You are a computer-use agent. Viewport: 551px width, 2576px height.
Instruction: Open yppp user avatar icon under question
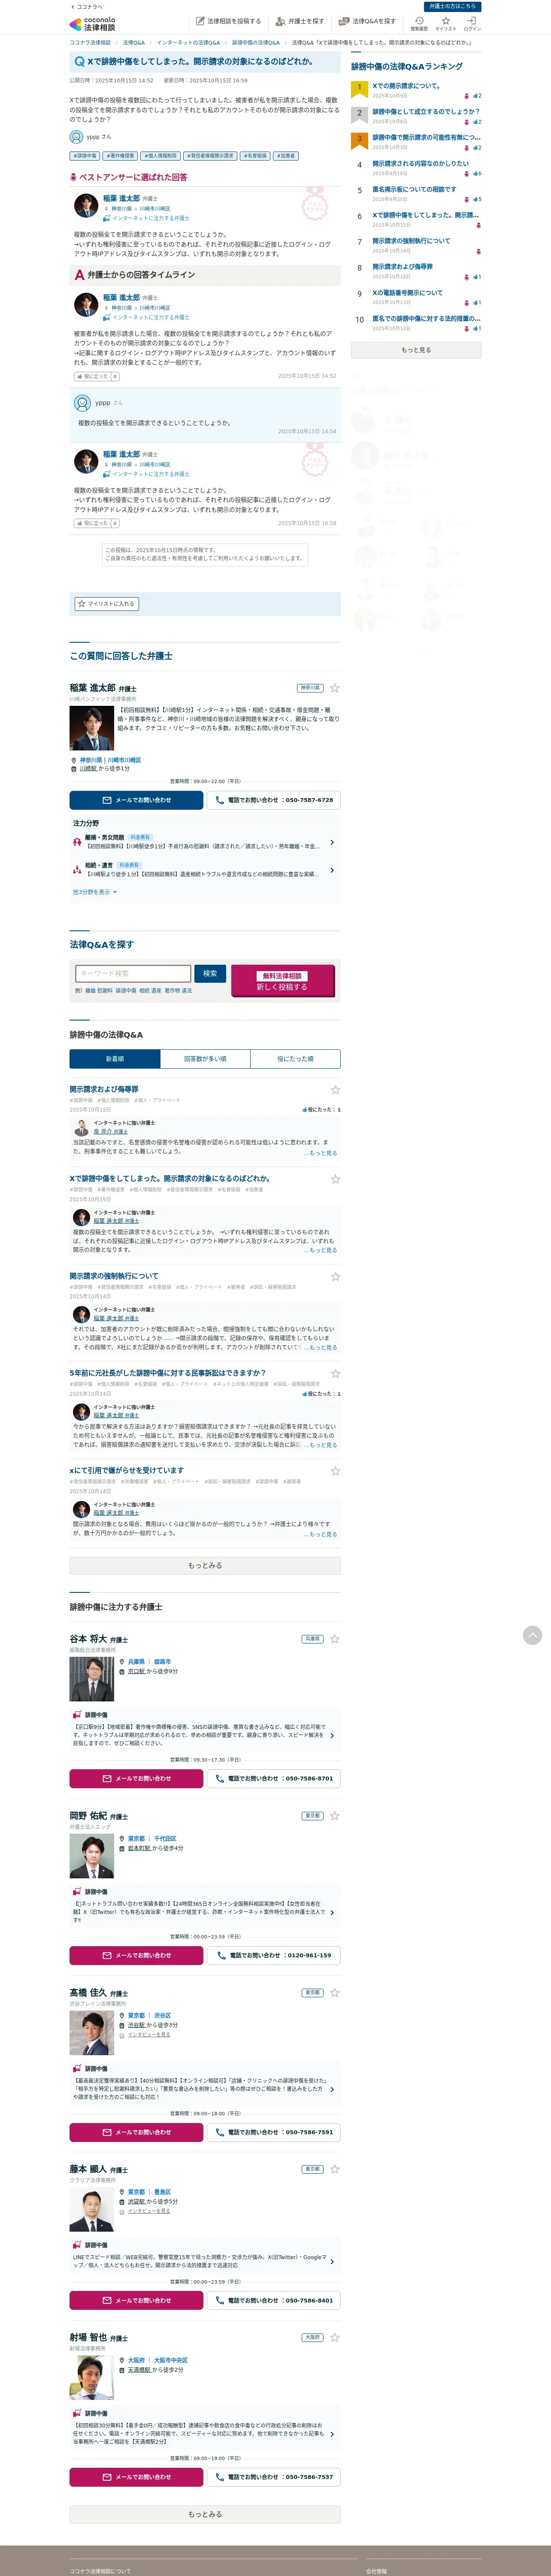pyautogui.click(x=76, y=137)
